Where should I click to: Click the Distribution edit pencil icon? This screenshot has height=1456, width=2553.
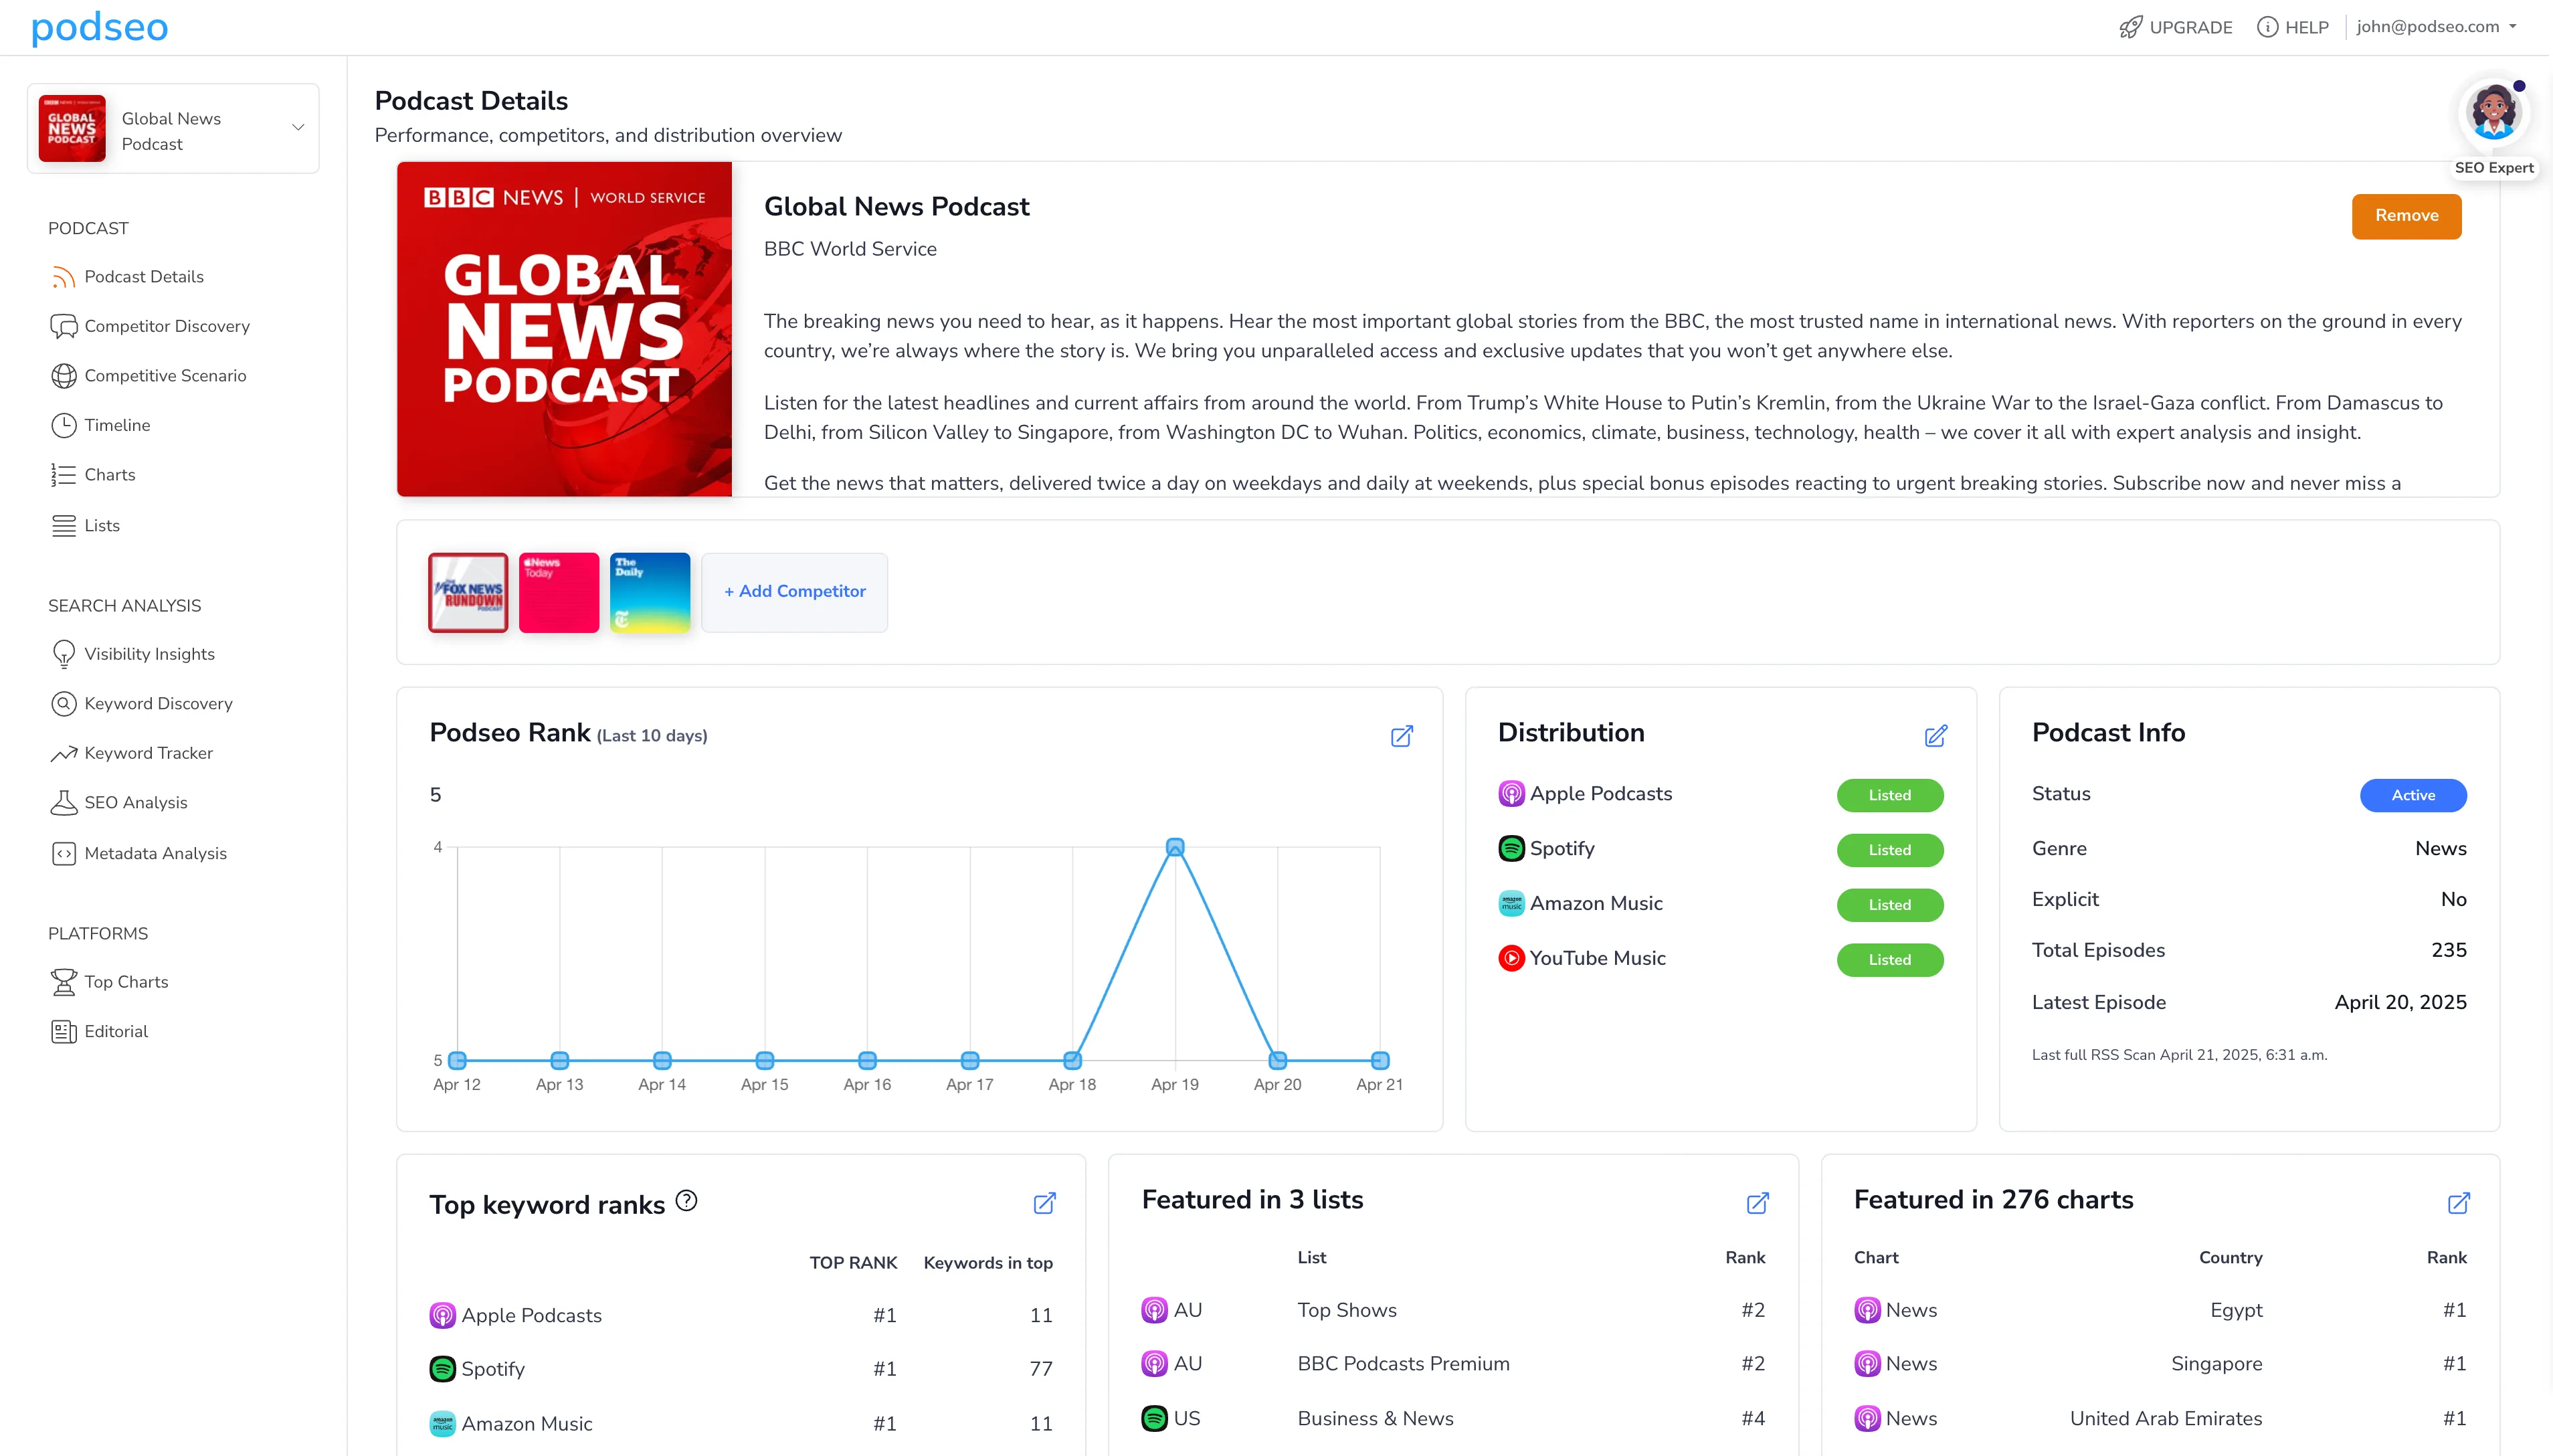(x=1935, y=736)
